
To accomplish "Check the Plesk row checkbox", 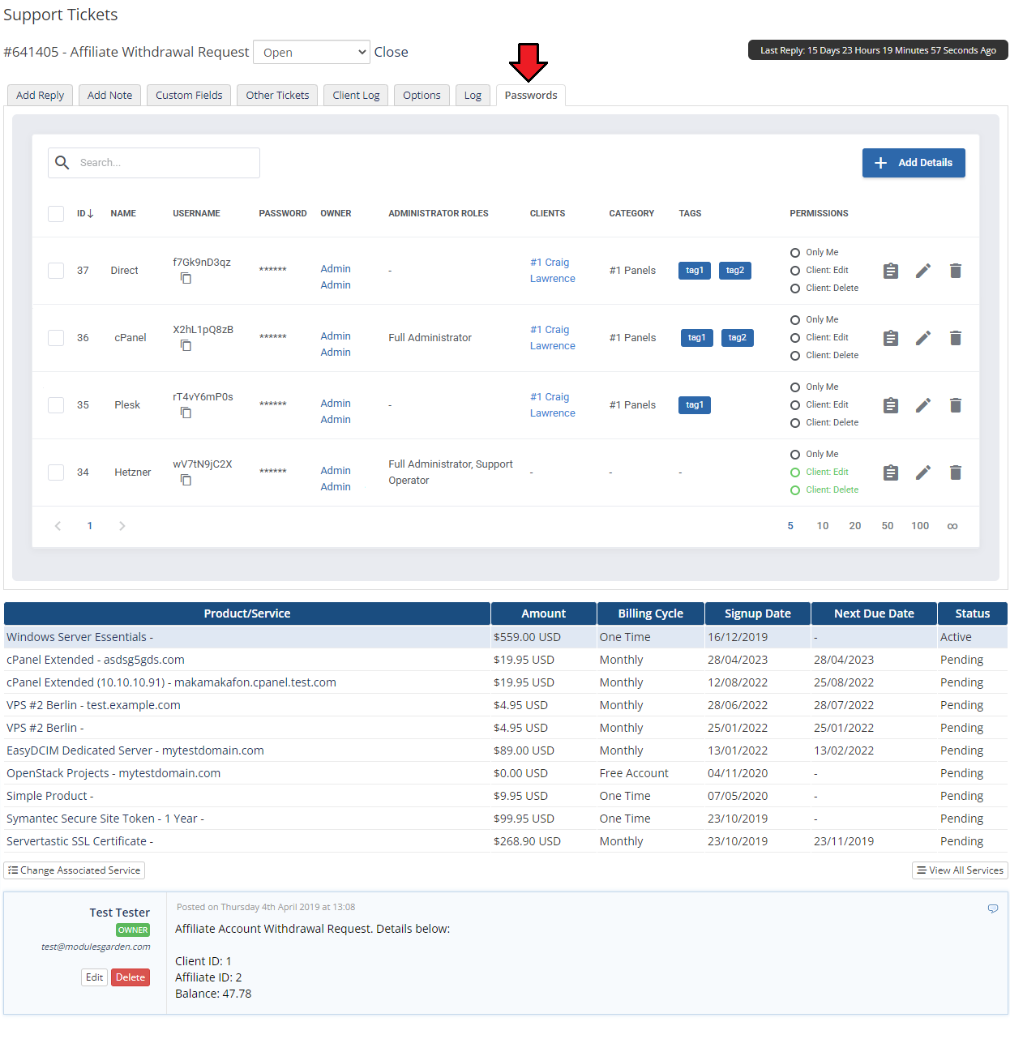I will pyautogui.click(x=56, y=405).
